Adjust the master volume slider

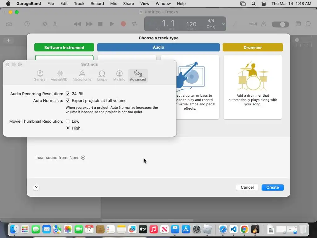(x=280, y=24)
